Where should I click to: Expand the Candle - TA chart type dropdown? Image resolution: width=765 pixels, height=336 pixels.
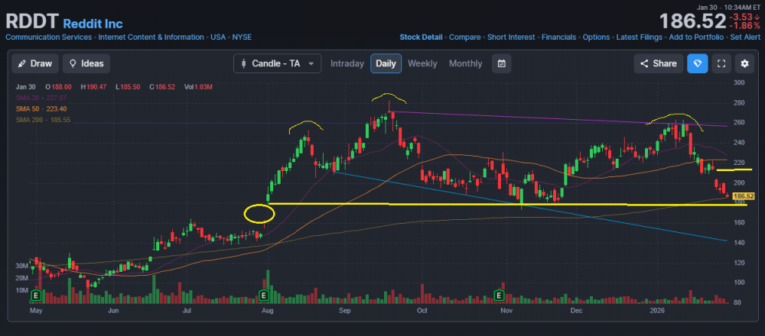coord(277,63)
